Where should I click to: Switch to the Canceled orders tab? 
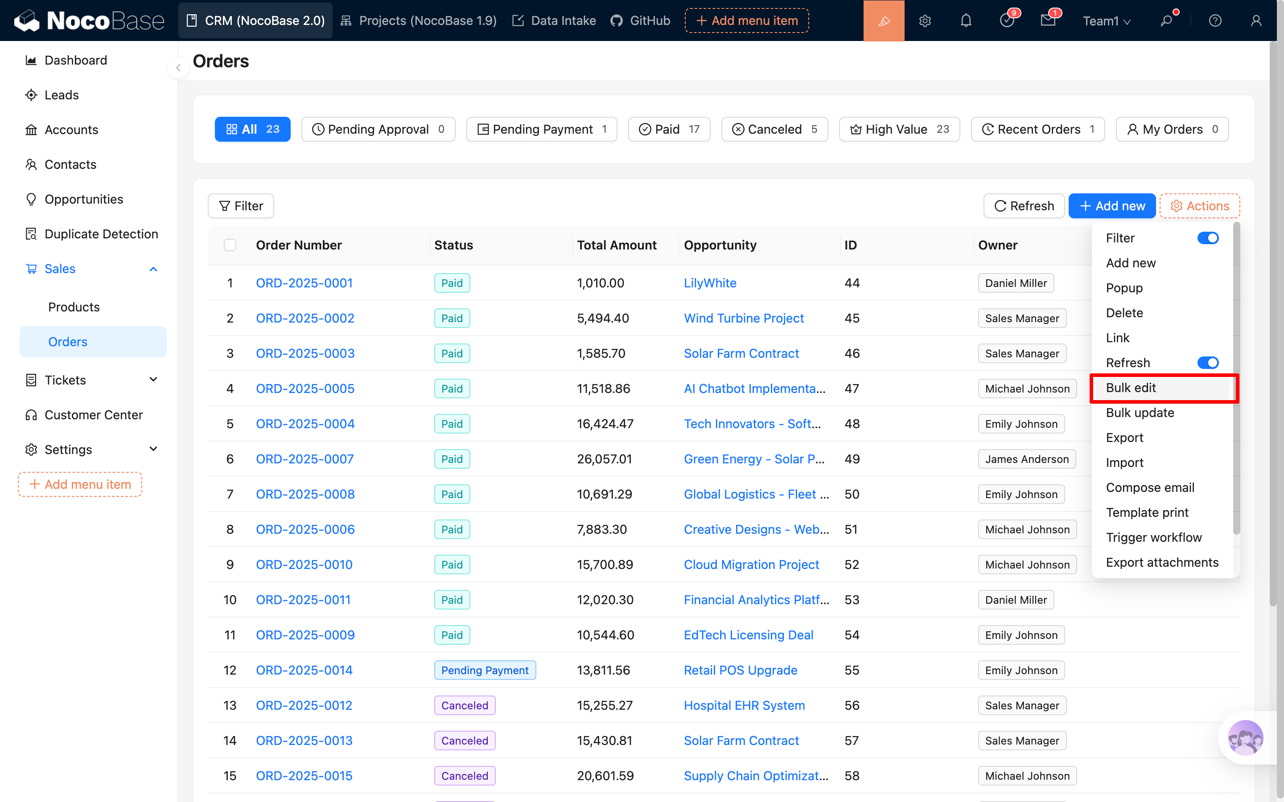pos(774,129)
